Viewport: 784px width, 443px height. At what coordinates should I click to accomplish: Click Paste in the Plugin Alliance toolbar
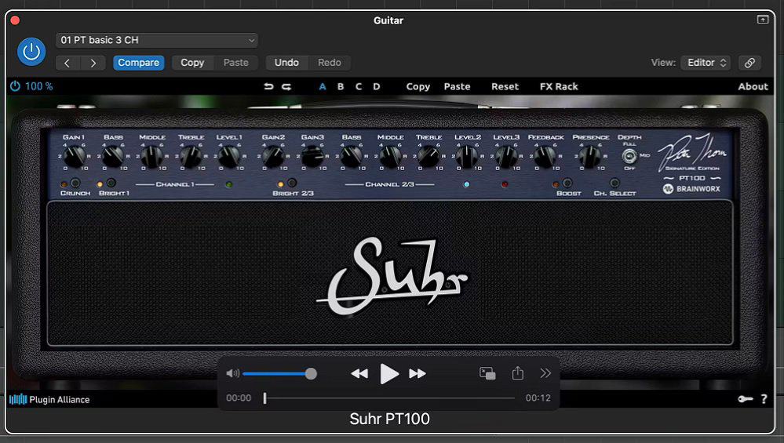[x=457, y=86]
